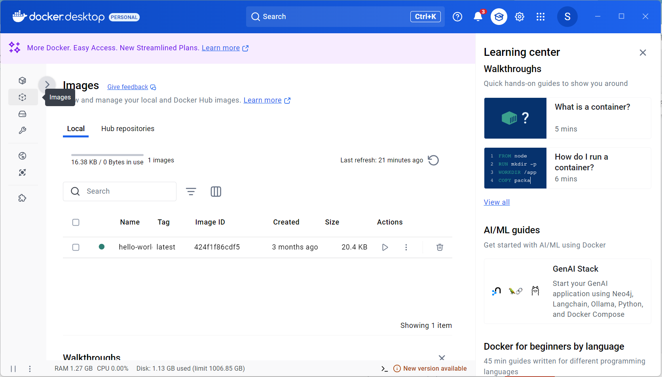The width and height of the screenshot is (662, 377).
Task: Click New version available notice
Action: click(x=430, y=369)
